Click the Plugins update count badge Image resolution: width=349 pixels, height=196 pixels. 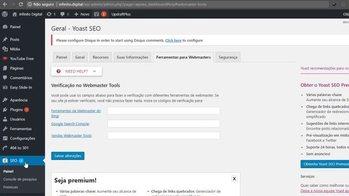[27, 109]
